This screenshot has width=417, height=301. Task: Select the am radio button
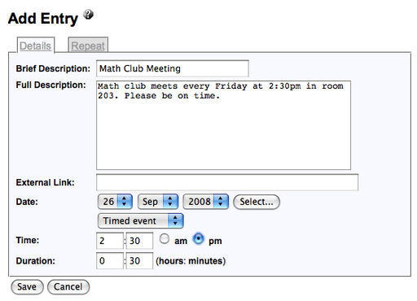pyautogui.click(x=165, y=239)
